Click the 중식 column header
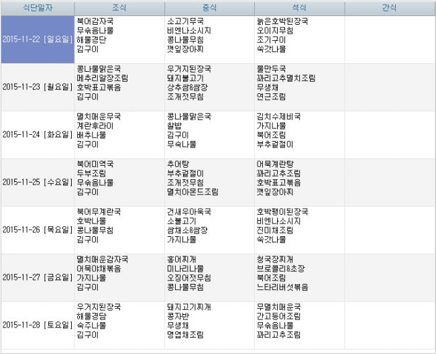The width and height of the screenshot is (436, 355). [x=209, y=8]
